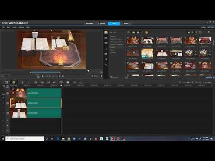This screenshot has width=215, height=161.
Task: Open the Sound Mixer
Action: coord(42,82)
